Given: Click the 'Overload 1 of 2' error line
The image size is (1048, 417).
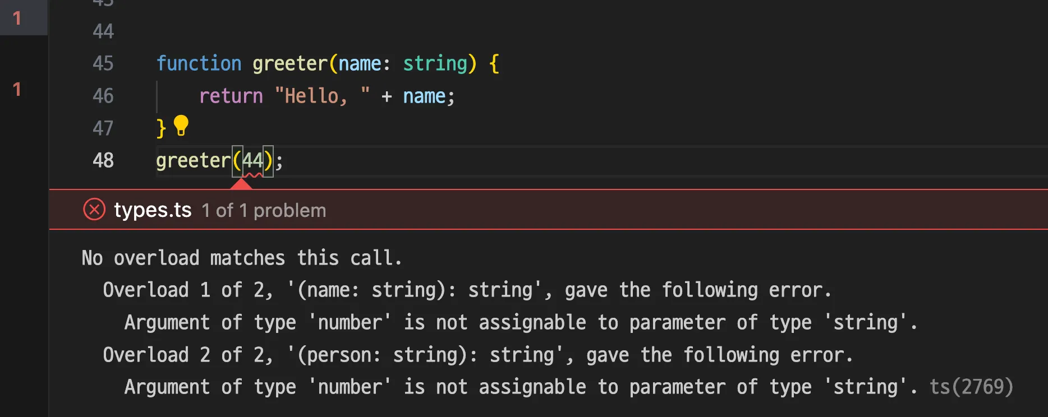Looking at the screenshot, I should 467,290.
